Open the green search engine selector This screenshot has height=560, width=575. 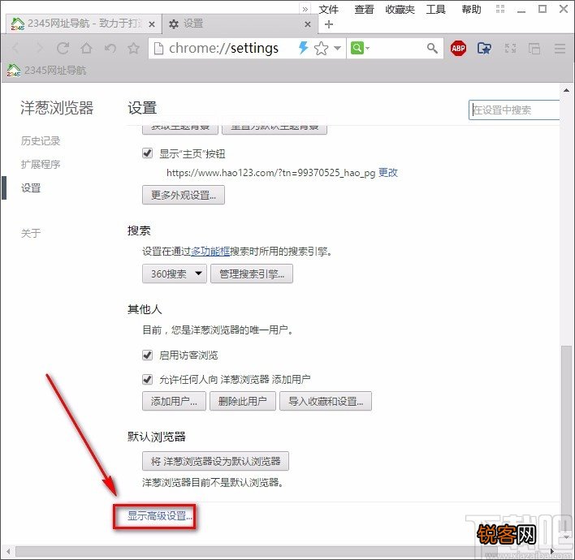coord(360,48)
